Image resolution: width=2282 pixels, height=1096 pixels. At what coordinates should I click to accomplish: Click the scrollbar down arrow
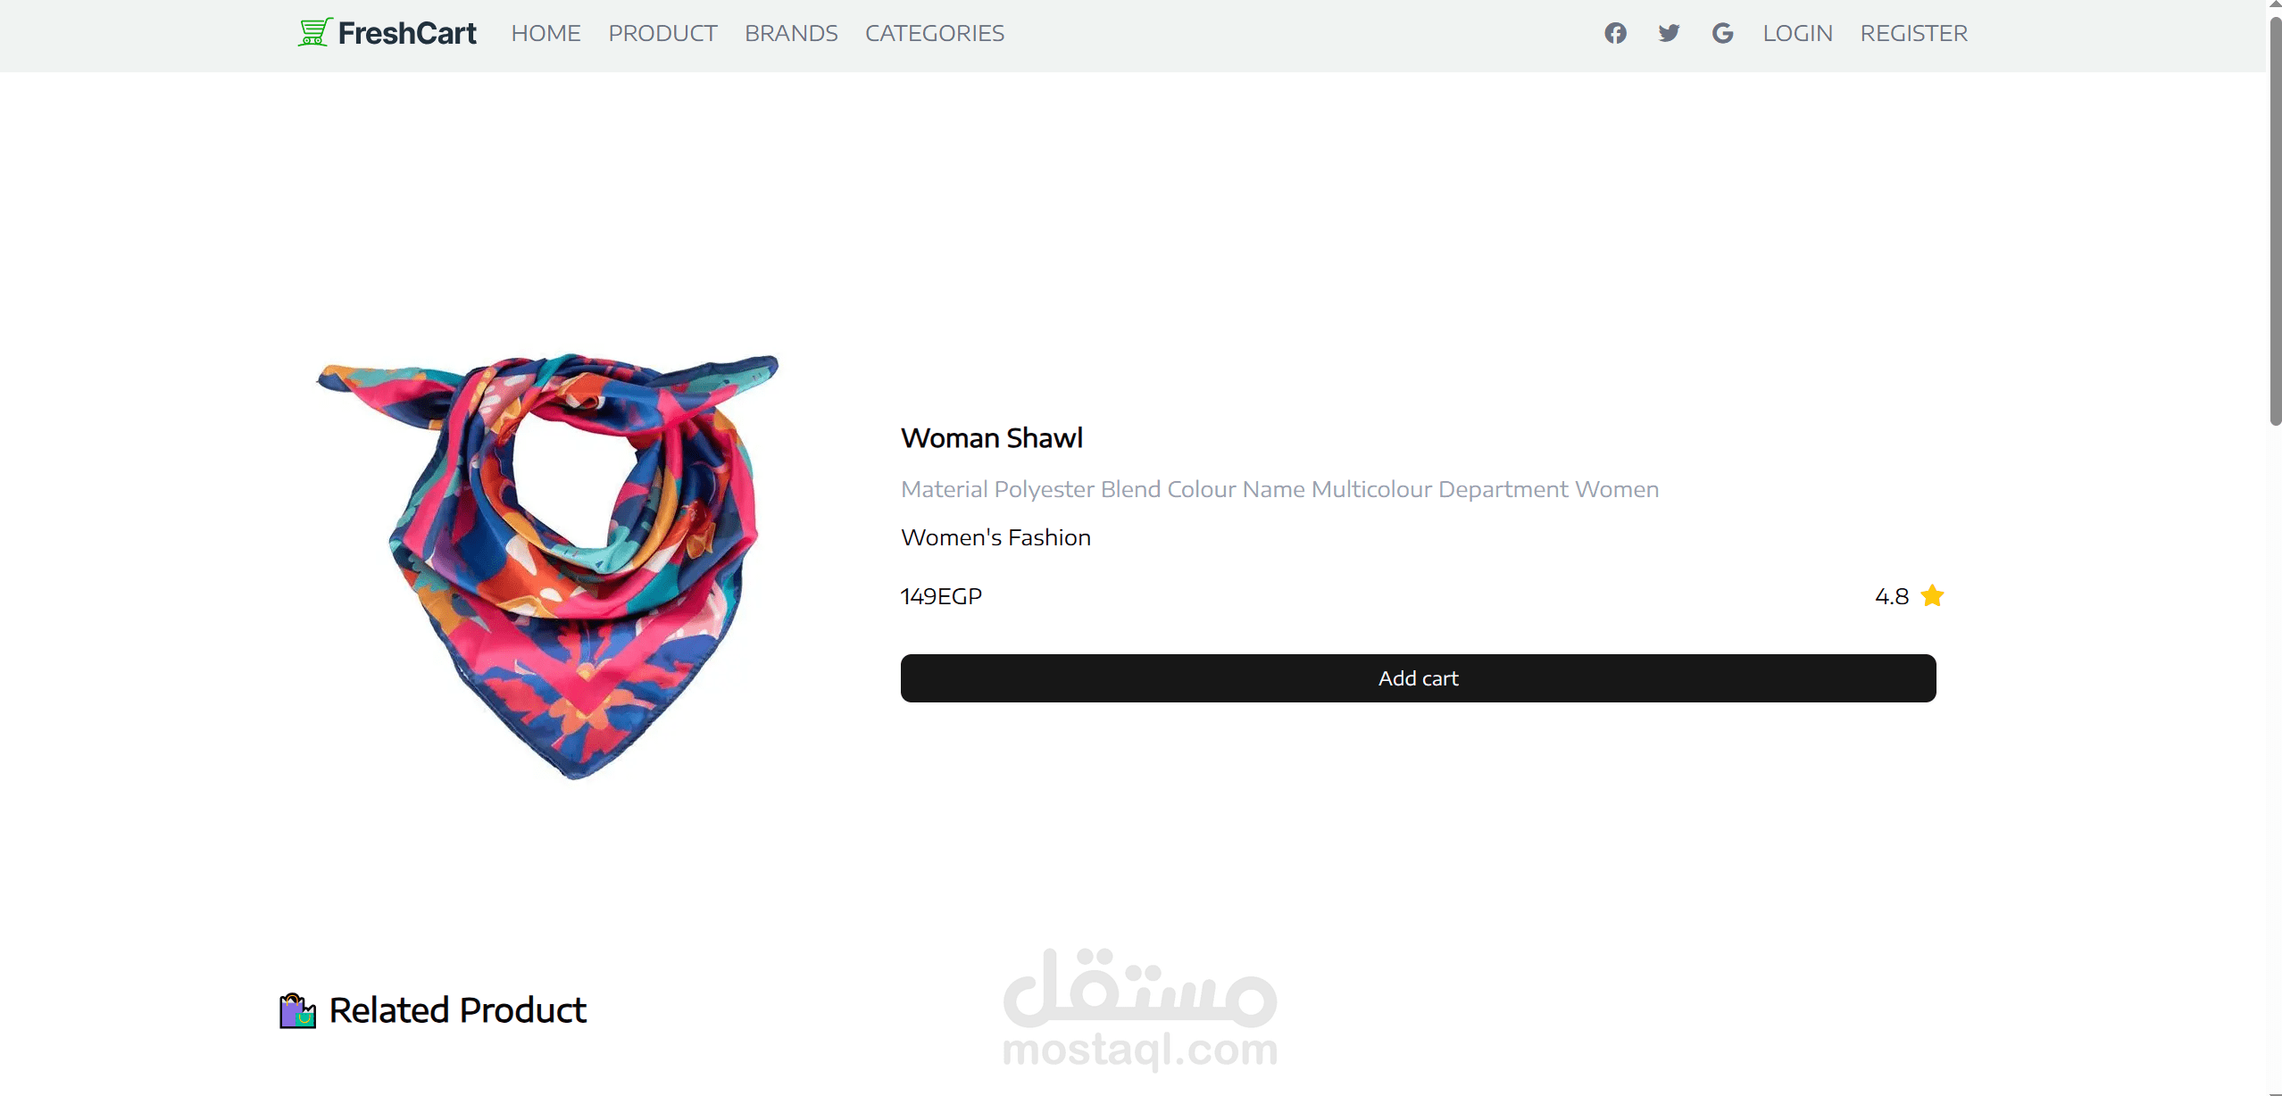pyautogui.click(x=2274, y=1091)
